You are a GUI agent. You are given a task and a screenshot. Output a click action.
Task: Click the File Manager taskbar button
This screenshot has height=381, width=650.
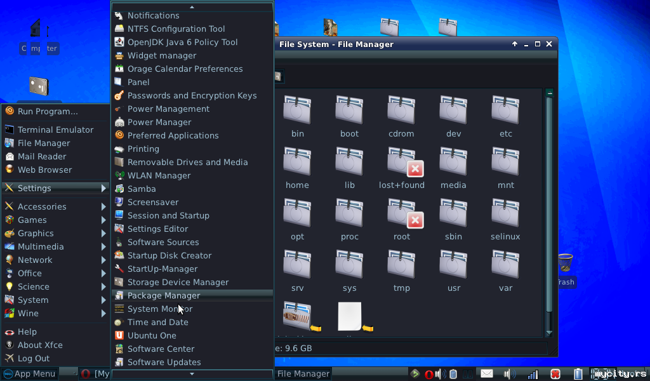coord(303,373)
